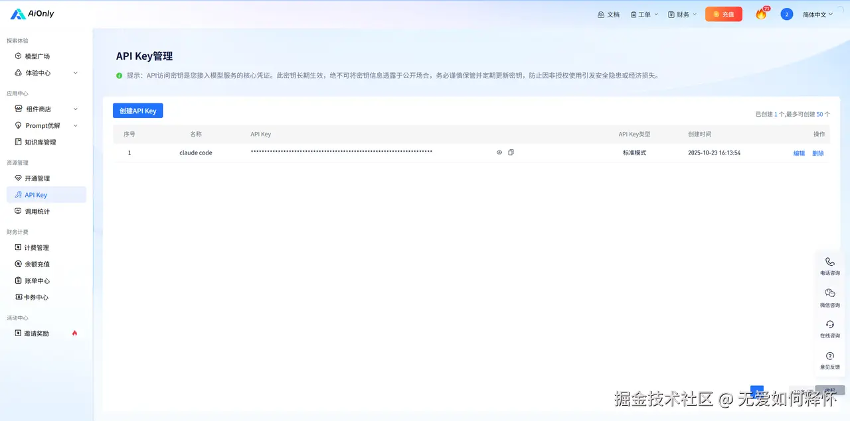Click the 知识库管理 sidebar icon
The height and width of the screenshot is (421, 850).
click(x=19, y=142)
